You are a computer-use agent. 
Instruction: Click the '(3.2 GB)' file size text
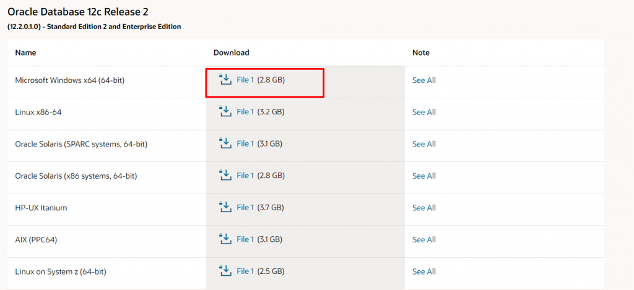[x=271, y=112]
